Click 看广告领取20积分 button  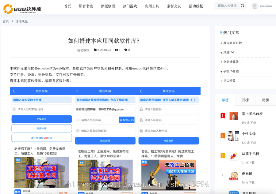42,138
